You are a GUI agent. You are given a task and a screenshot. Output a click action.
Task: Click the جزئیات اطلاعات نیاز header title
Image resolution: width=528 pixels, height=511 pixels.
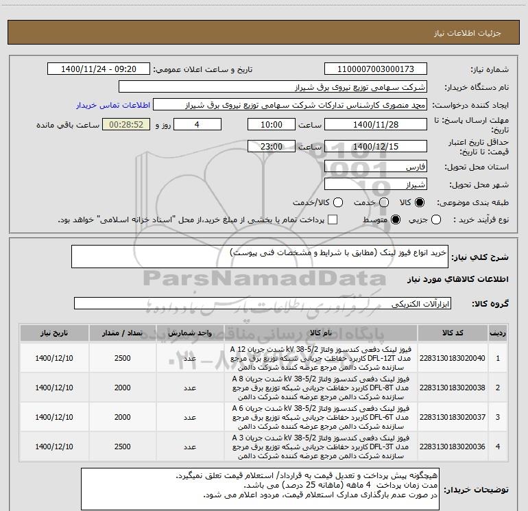(x=468, y=33)
